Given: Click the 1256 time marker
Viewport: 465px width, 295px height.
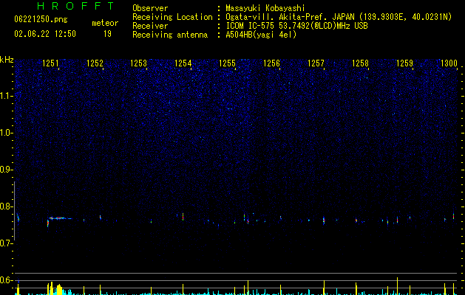Looking at the screenshot, I should pyautogui.click(x=271, y=63).
